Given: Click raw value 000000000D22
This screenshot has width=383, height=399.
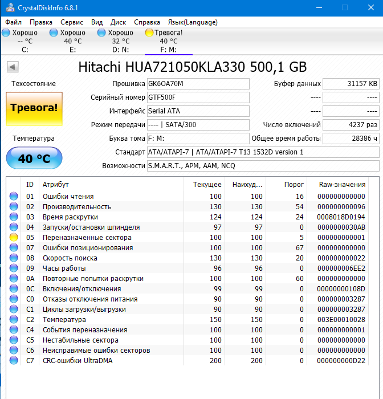Looking at the screenshot, I should [341, 361].
